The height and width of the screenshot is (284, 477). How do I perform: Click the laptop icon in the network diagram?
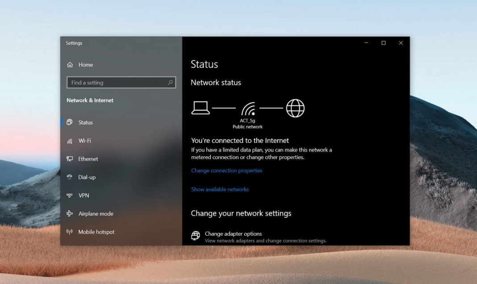[x=201, y=108]
